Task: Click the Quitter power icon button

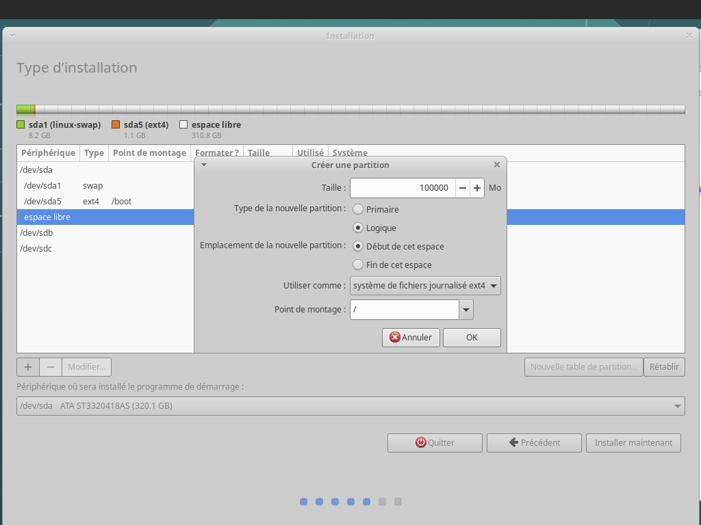Action: pyautogui.click(x=421, y=442)
